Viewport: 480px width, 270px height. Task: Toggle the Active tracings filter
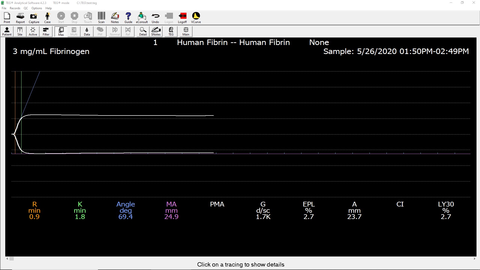[33, 31]
